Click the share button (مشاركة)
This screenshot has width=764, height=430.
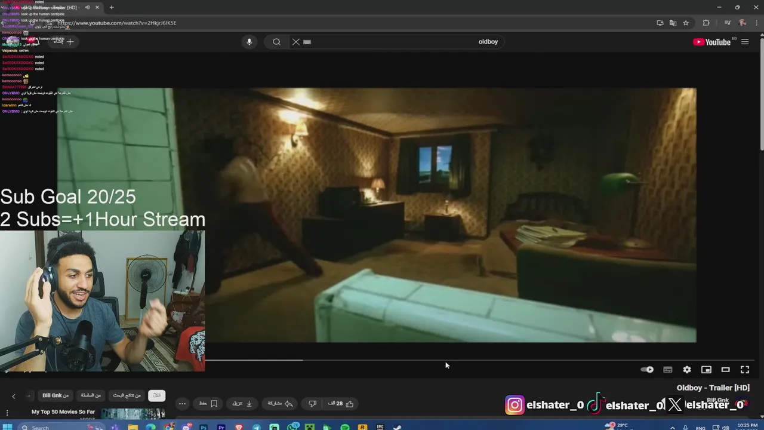tap(280, 404)
